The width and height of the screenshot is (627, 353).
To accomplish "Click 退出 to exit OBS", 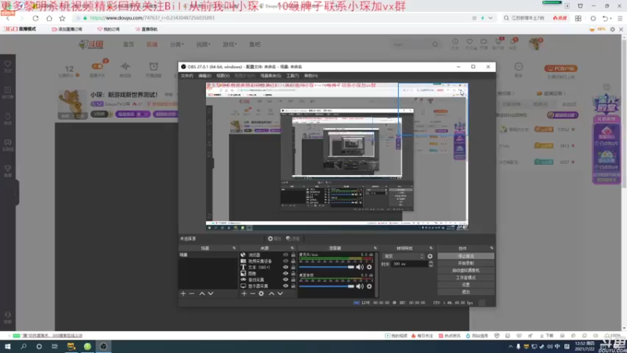I will 466,292.
